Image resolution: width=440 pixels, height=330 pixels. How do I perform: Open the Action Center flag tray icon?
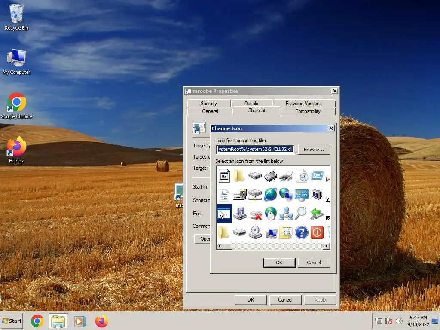pos(388,321)
